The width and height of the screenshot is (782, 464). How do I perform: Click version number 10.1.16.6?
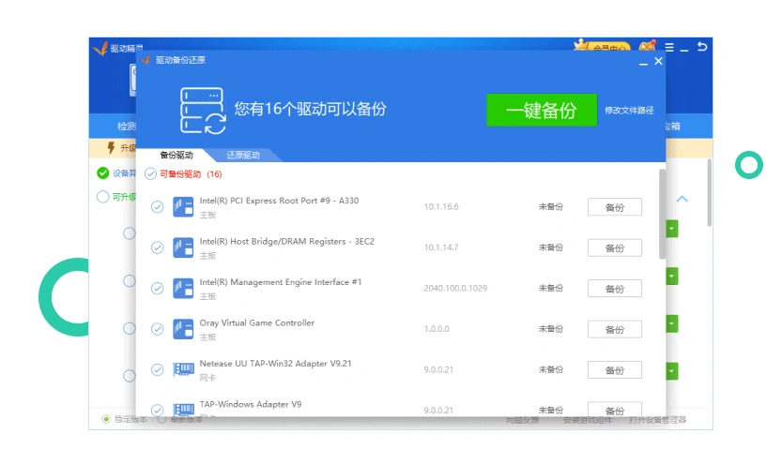point(441,206)
